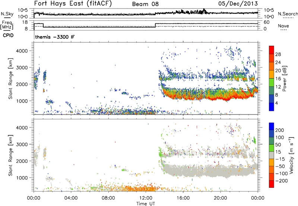Click the red swatch in the Power color bar

coord(272,50)
